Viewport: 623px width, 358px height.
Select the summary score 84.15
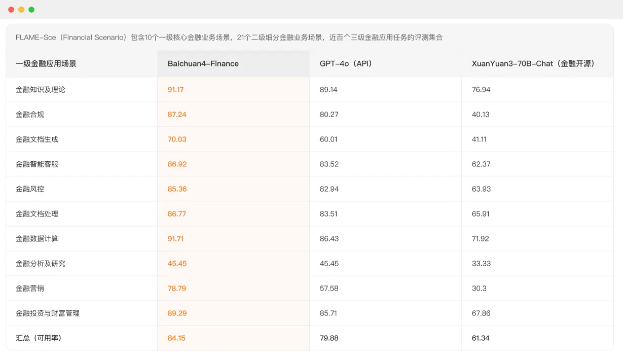[x=176, y=338]
